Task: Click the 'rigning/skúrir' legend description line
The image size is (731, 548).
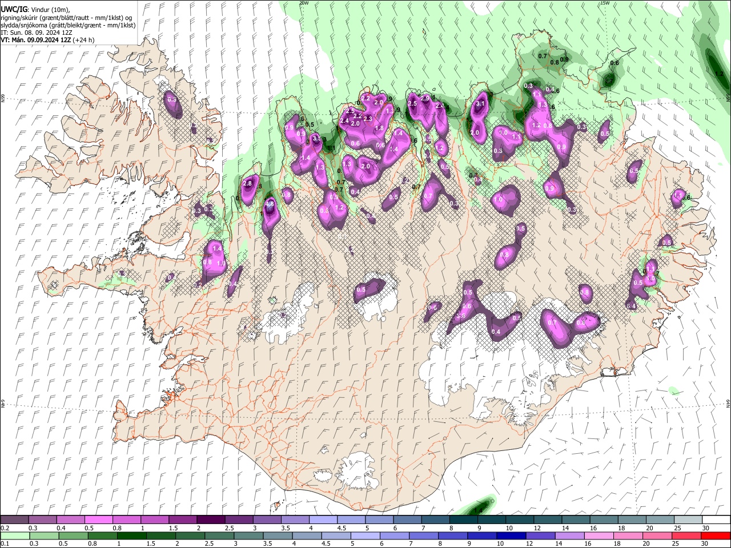Action: coord(66,18)
